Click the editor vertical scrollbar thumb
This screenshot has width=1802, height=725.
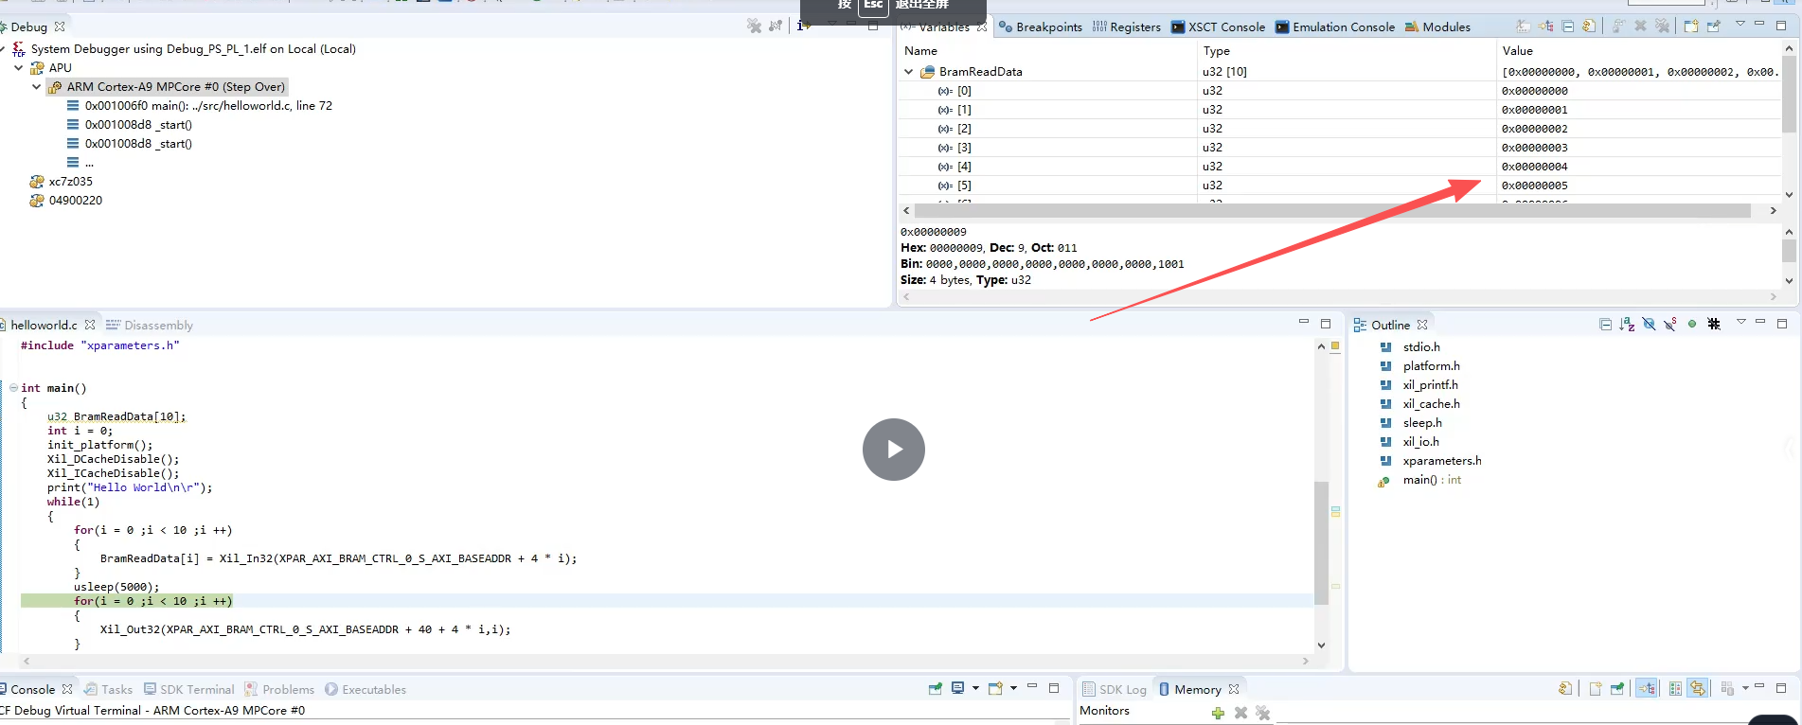tap(1321, 542)
